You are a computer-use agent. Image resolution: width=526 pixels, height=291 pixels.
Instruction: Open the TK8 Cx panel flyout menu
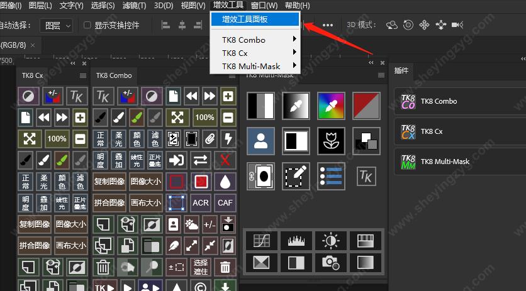click(x=83, y=76)
